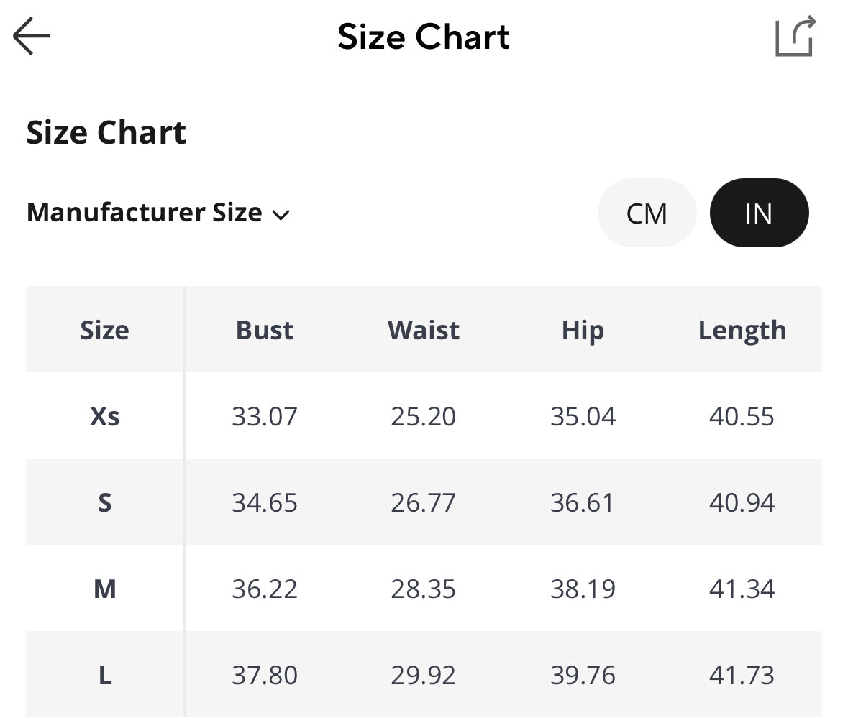Click the M waist value 28.35

423,589
